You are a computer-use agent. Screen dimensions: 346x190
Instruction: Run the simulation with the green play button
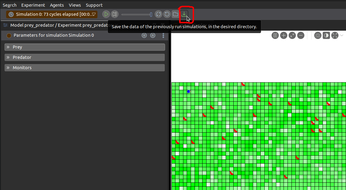pyautogui.click(x=106, y=14)
